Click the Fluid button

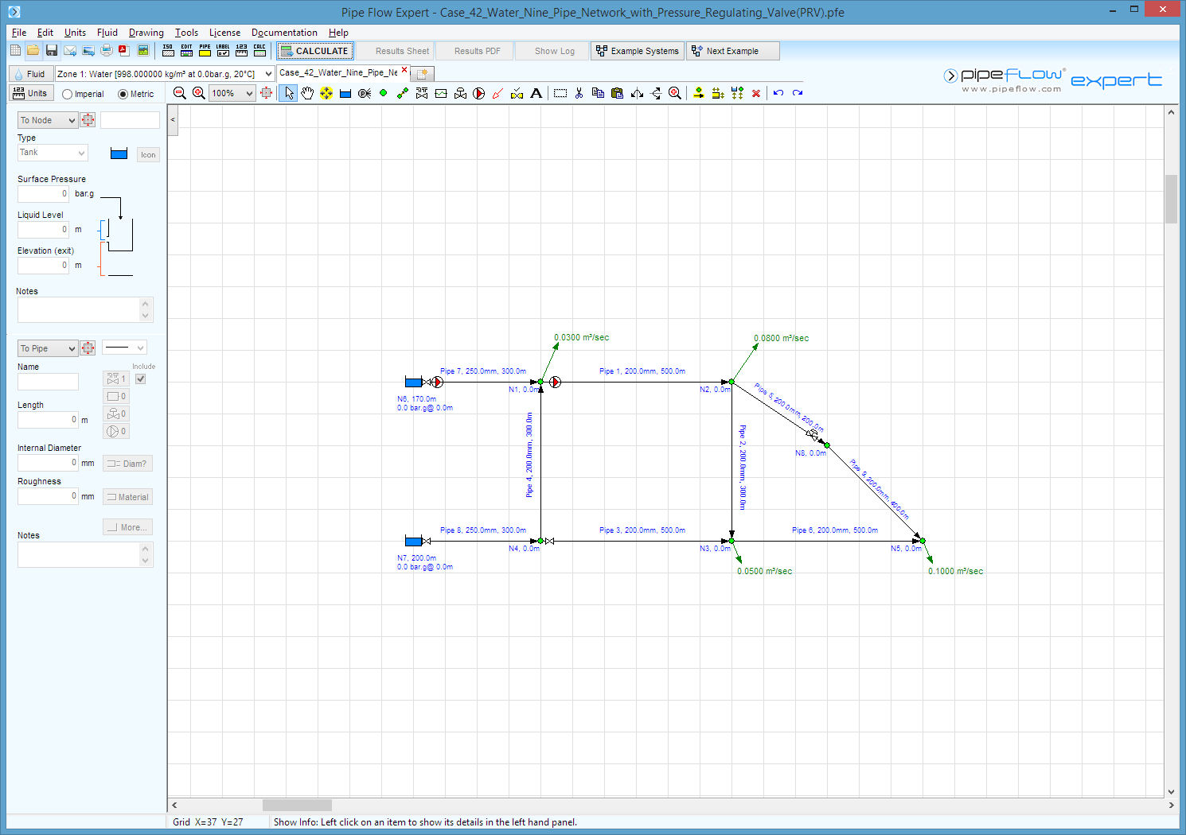tap(31, 74)
